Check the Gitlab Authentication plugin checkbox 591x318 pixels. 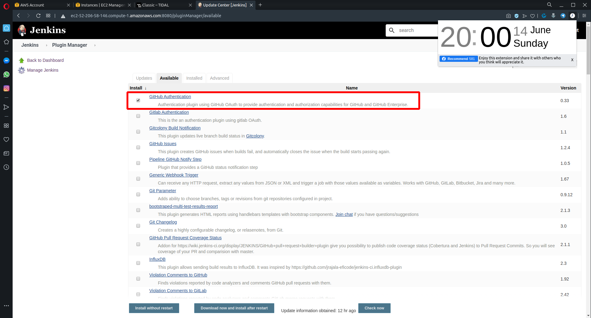pyautogui.click(x=138, y=116)
